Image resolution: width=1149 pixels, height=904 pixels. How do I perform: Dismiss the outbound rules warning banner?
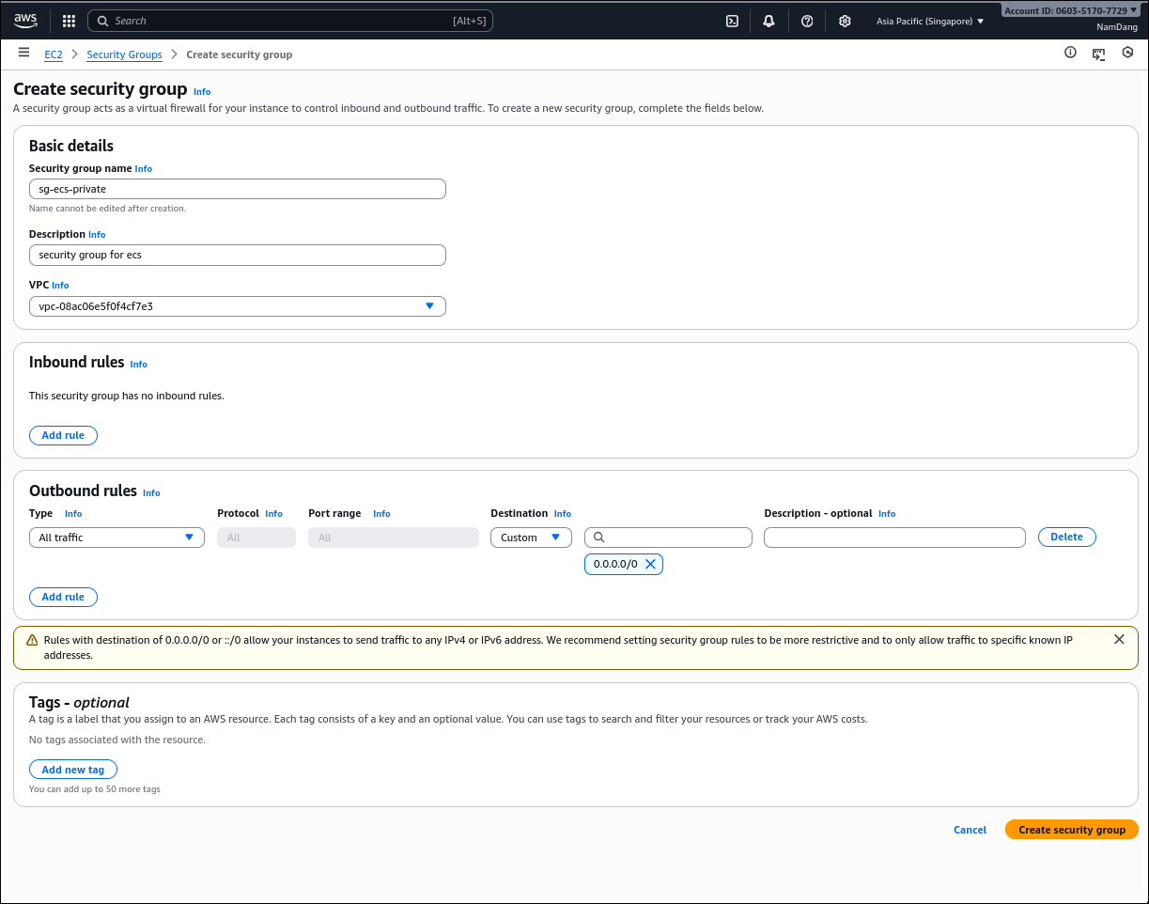(x=1118, y=639)
